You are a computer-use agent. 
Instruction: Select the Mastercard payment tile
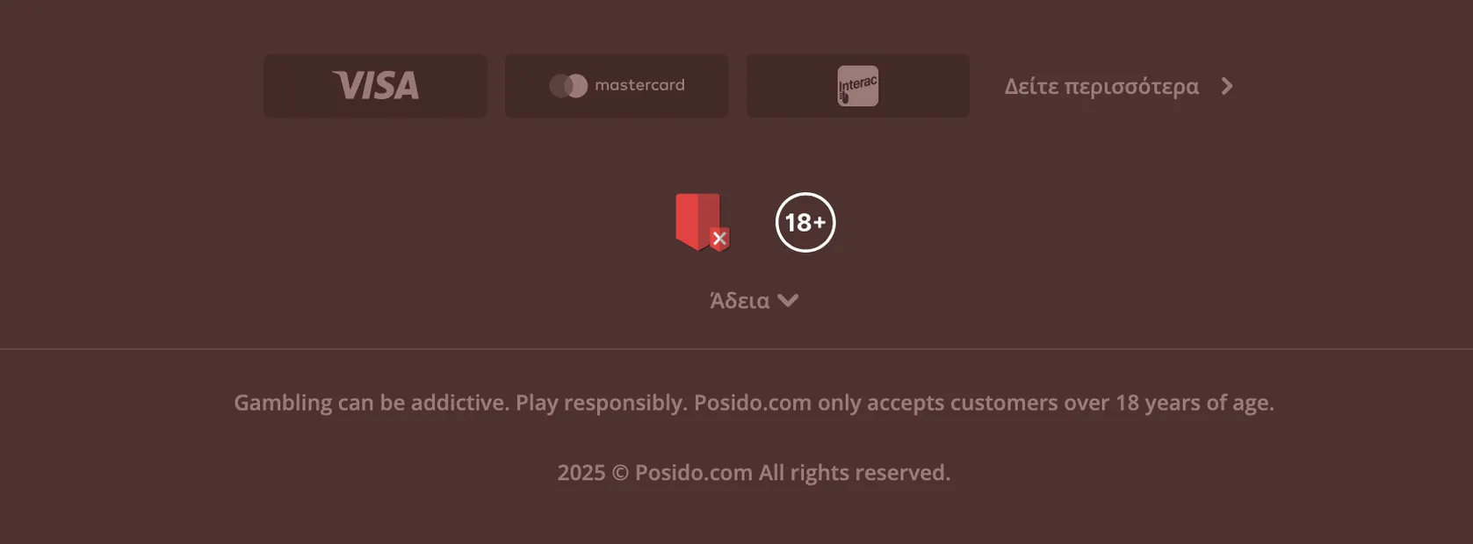point(617,86)
